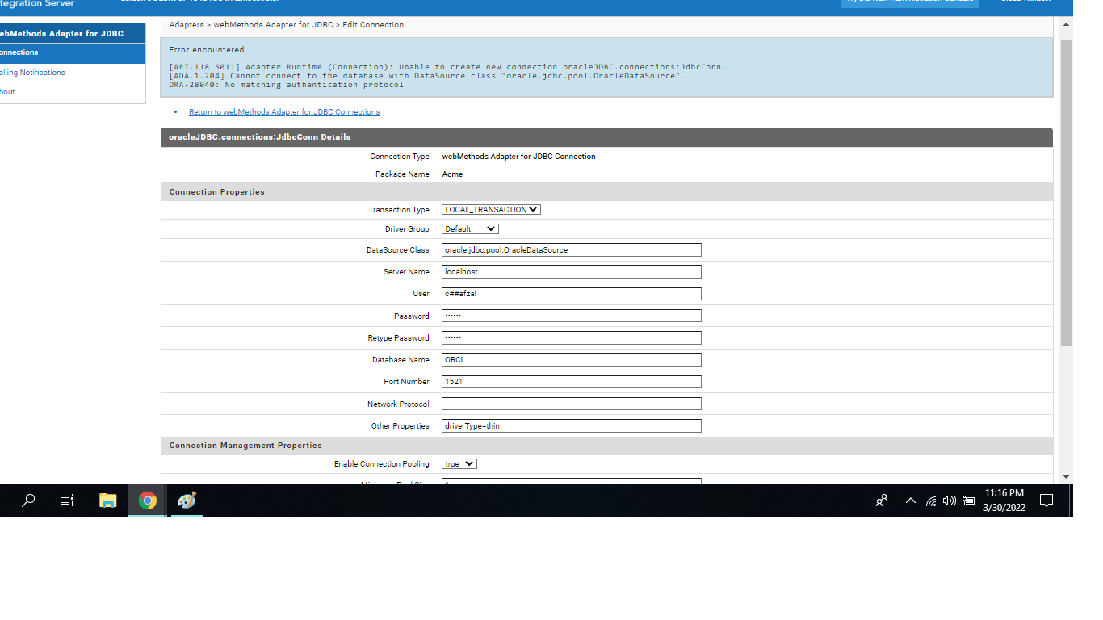This screenshot has height=620, width=1103.
Task: Open Polling Notifications in the sidebar
Action: [x=32, y=73]
